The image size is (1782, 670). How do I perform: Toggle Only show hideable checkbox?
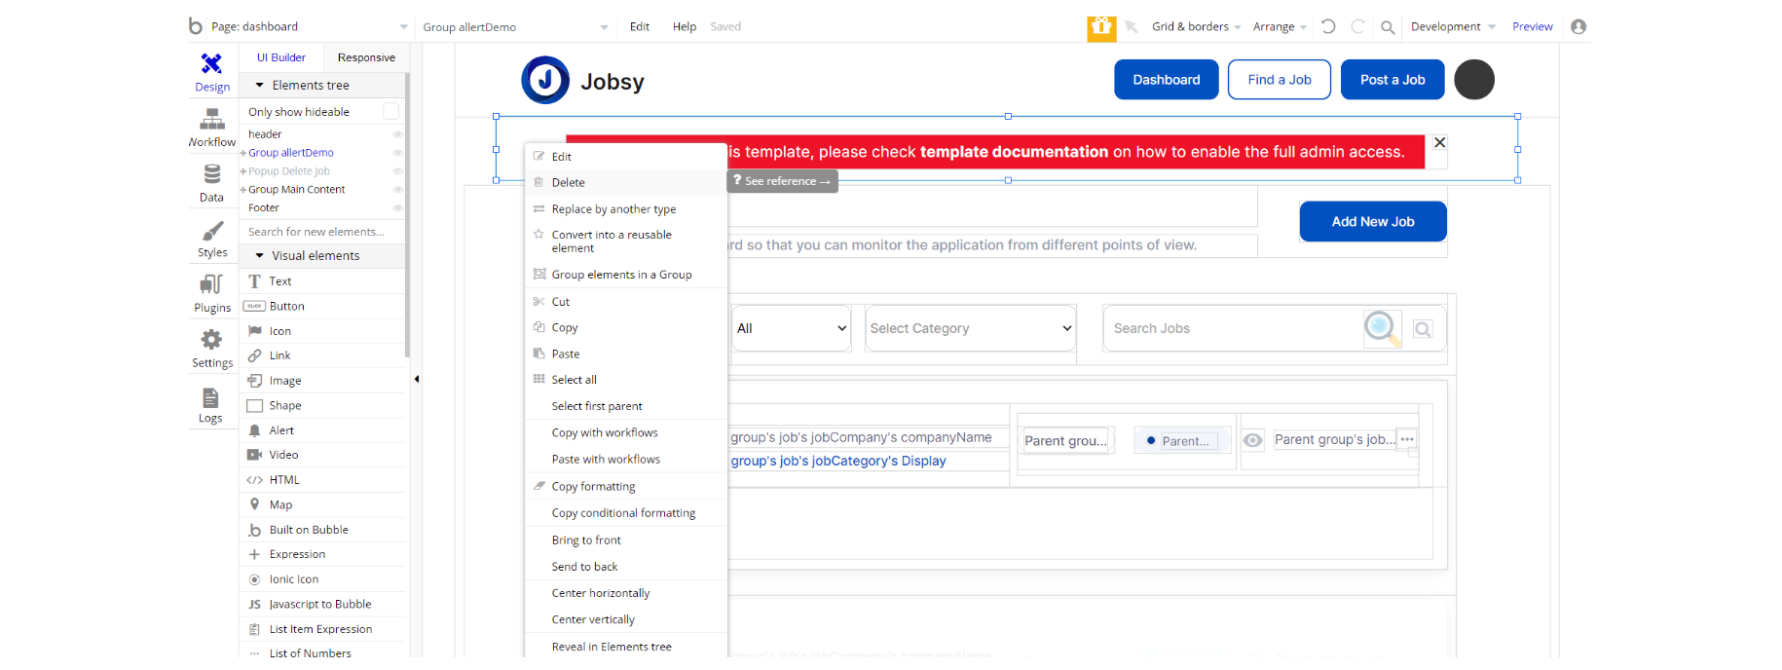(390, 111)
